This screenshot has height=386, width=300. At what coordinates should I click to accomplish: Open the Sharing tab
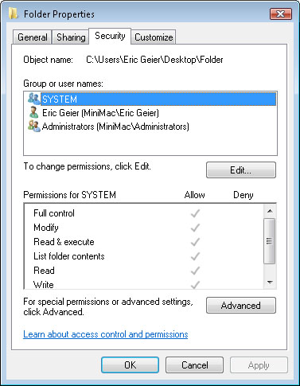[71, 37]
